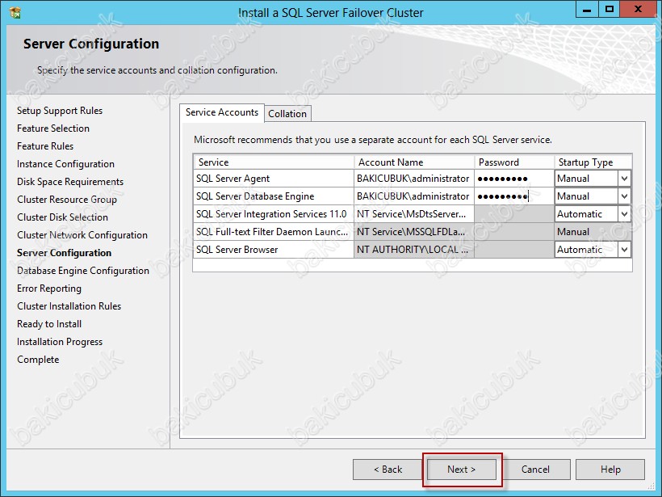Click Cluster Installation Rules step in sidebar
662x497 pixels.
pyautogui.click(x=69, y=306)
